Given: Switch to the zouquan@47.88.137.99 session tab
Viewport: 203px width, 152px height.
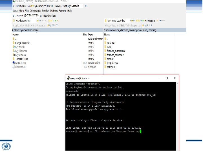Looking at the screenshot, I should coord(26,15).
